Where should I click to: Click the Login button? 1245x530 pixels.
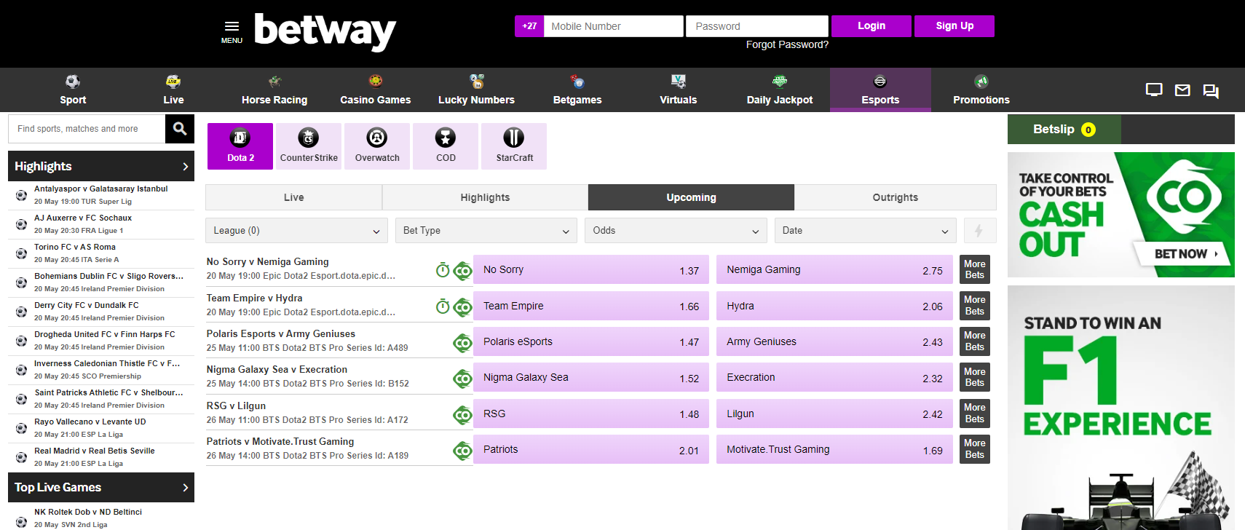point(871,26)
